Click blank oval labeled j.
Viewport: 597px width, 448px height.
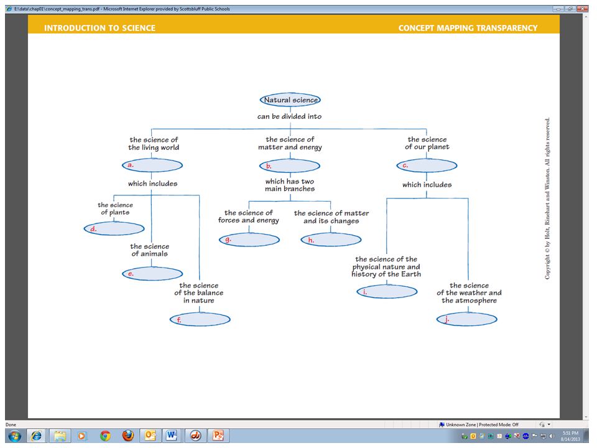pyautogui.click(x=467, y=319)
